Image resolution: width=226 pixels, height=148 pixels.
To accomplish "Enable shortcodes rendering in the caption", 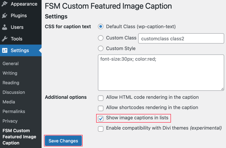I will (101, 108).
